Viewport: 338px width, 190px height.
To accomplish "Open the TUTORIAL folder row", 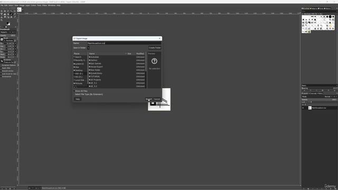I will click(117, 77).
